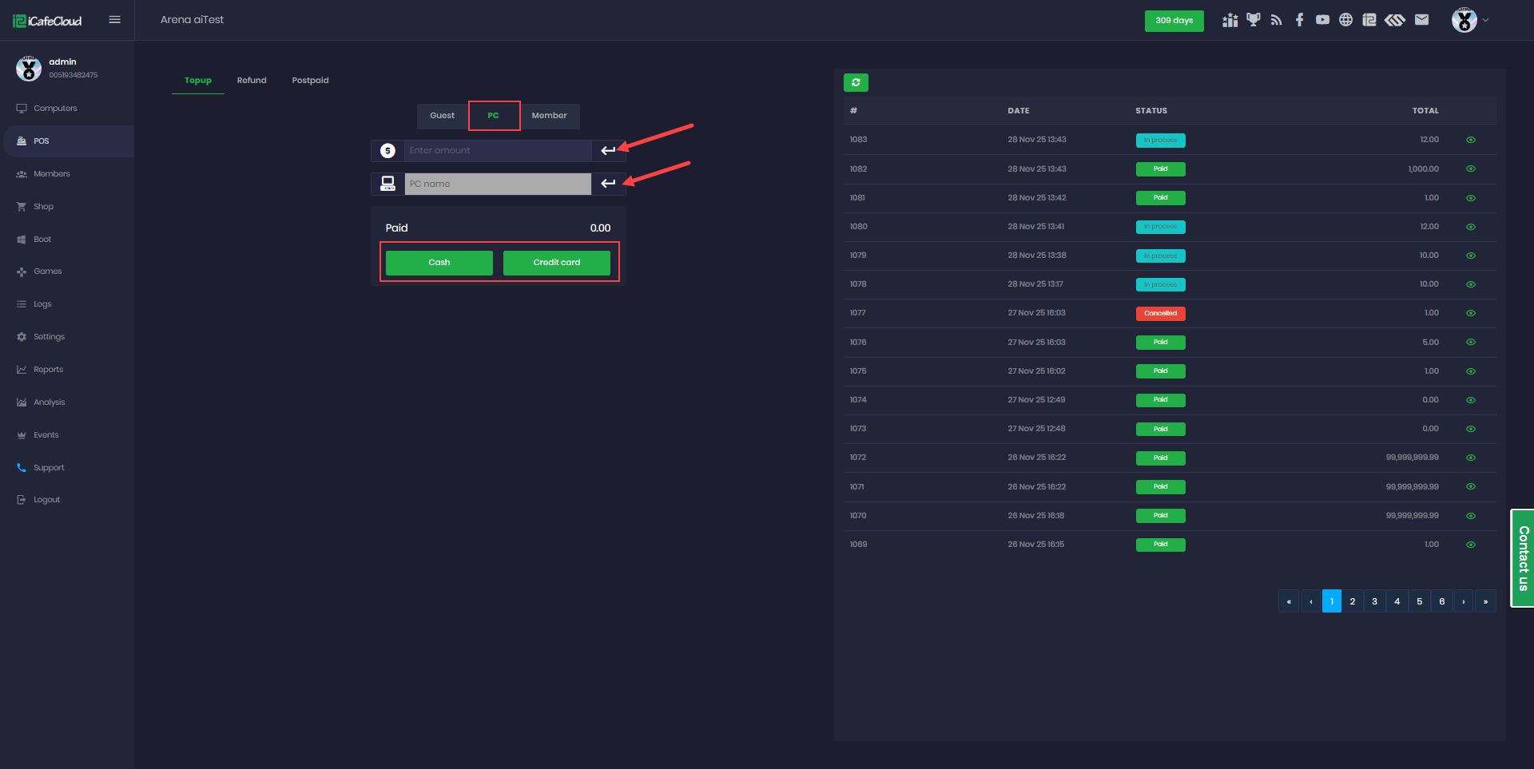Screen dimensions: 1534x769
Task: Switch to the Refund tab
Action: point(252,81)
